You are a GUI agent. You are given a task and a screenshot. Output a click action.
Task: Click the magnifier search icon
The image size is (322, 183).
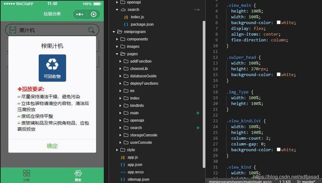tap(91, 30)
